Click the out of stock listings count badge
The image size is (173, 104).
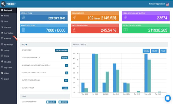coord(66,80)
